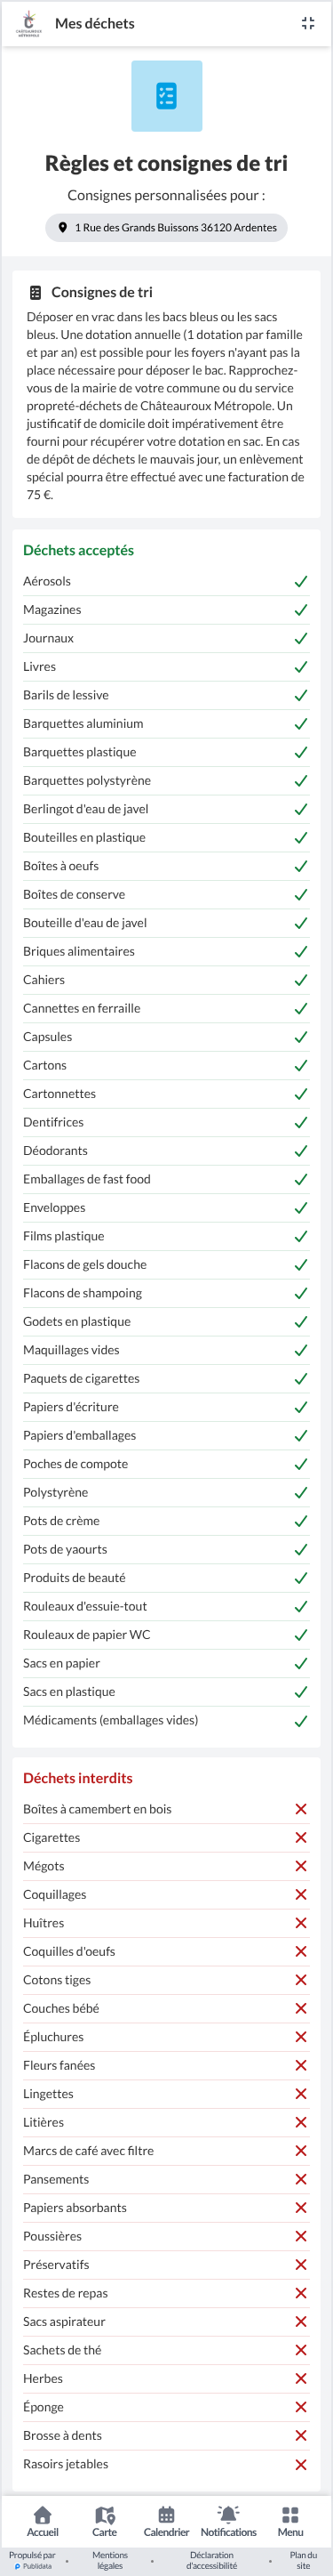
Task: Click the Mes déchets header title
Action: [x=95, y=23]
